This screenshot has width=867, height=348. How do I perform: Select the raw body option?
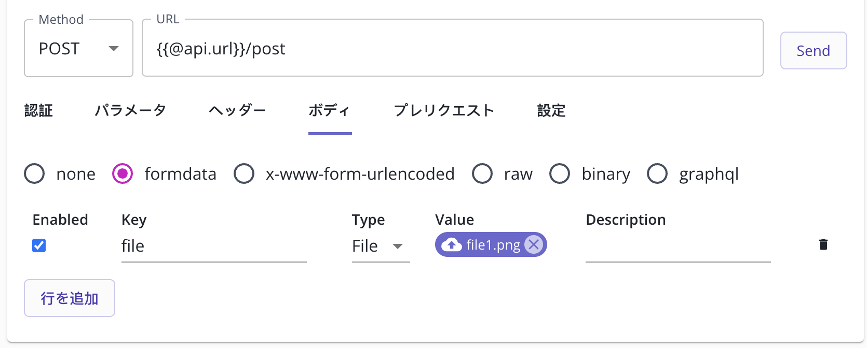tap(482, 174)
